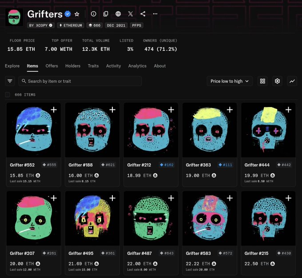Add Grifter #552 to cart with plus
Screen dimensions: 302x278
54,110
